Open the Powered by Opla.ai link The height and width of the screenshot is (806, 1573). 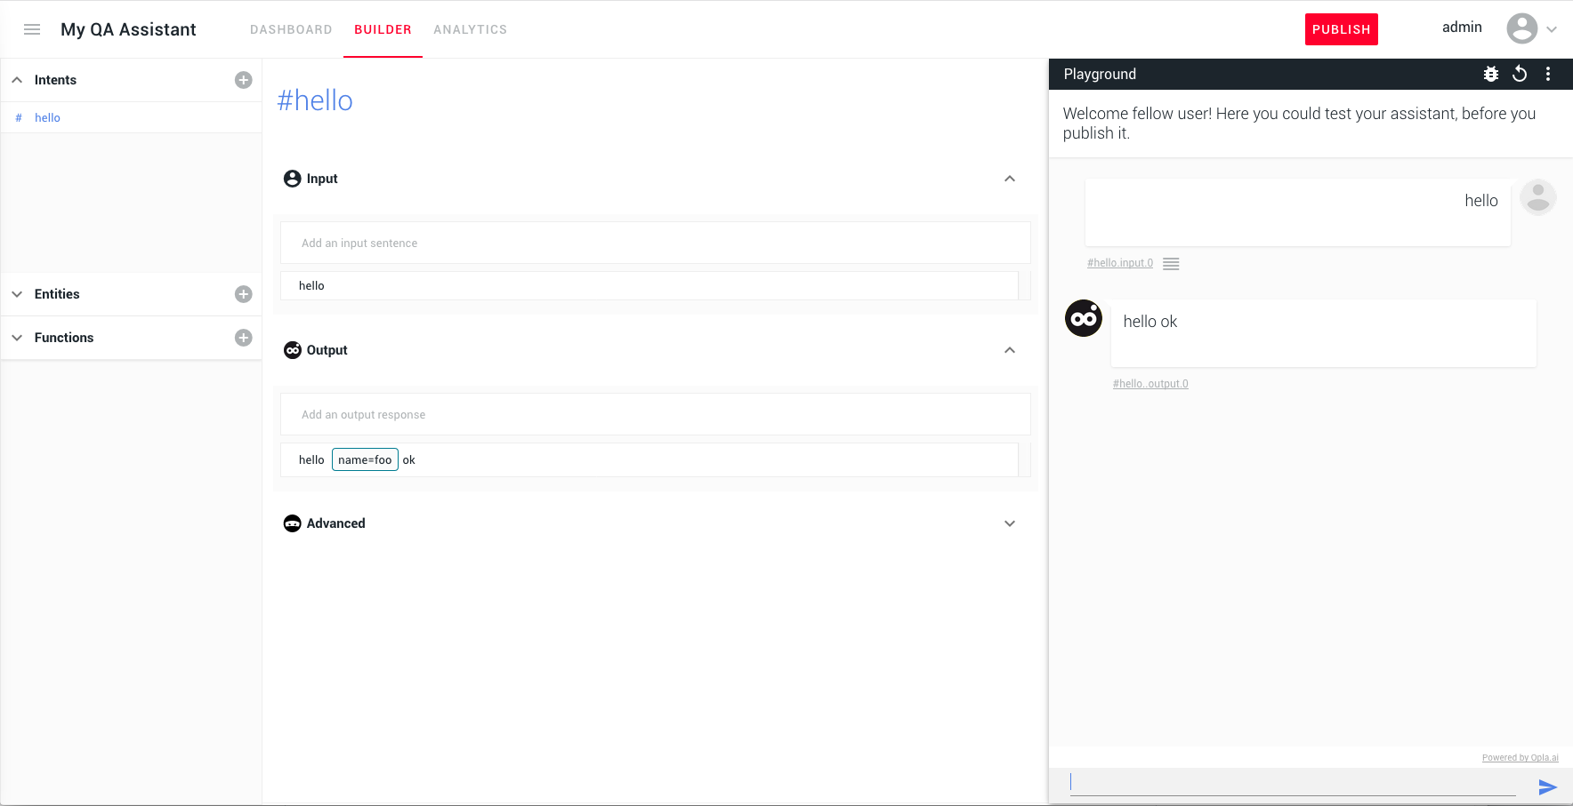(1520, 758)
